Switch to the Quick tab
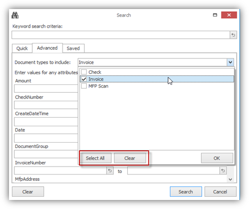 (x=22, y=48)
